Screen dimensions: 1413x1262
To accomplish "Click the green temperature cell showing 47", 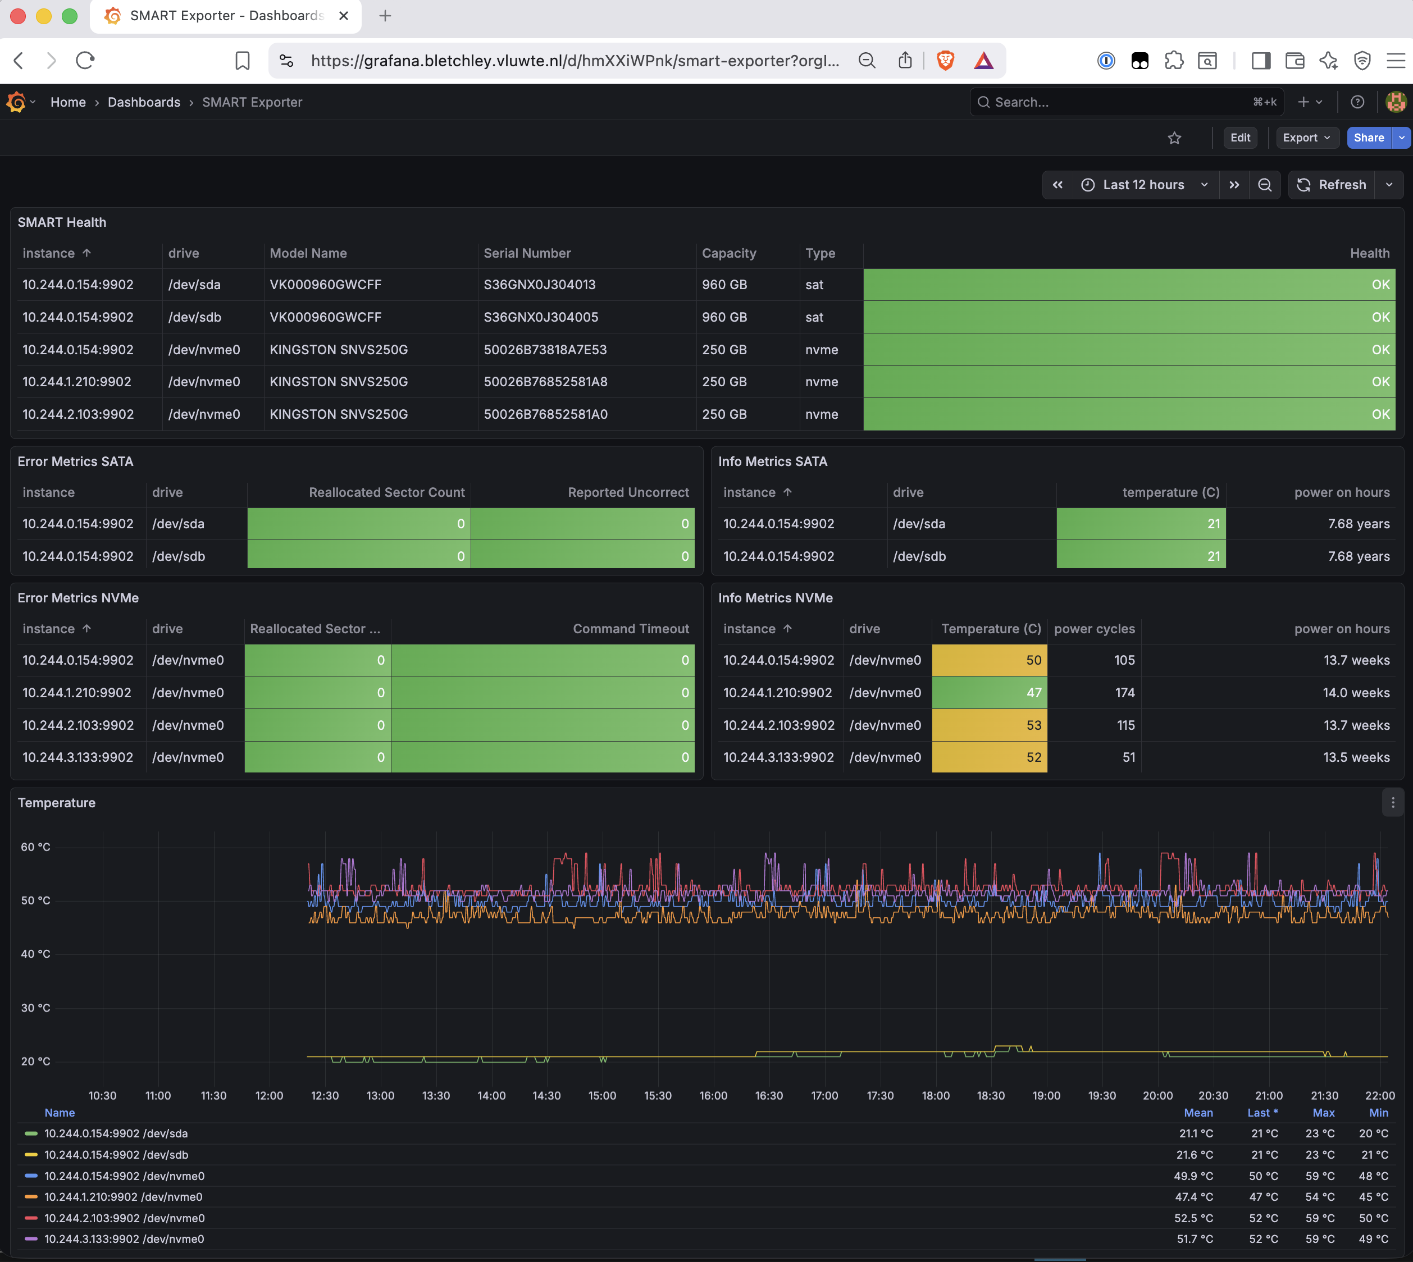I will 990,693.
